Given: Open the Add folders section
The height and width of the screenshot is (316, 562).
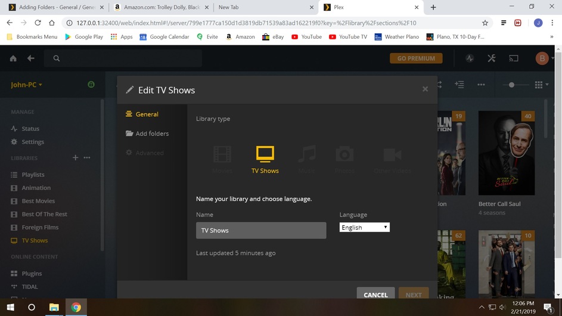Looking at the screenshot, I should click(x=147, y=134).
